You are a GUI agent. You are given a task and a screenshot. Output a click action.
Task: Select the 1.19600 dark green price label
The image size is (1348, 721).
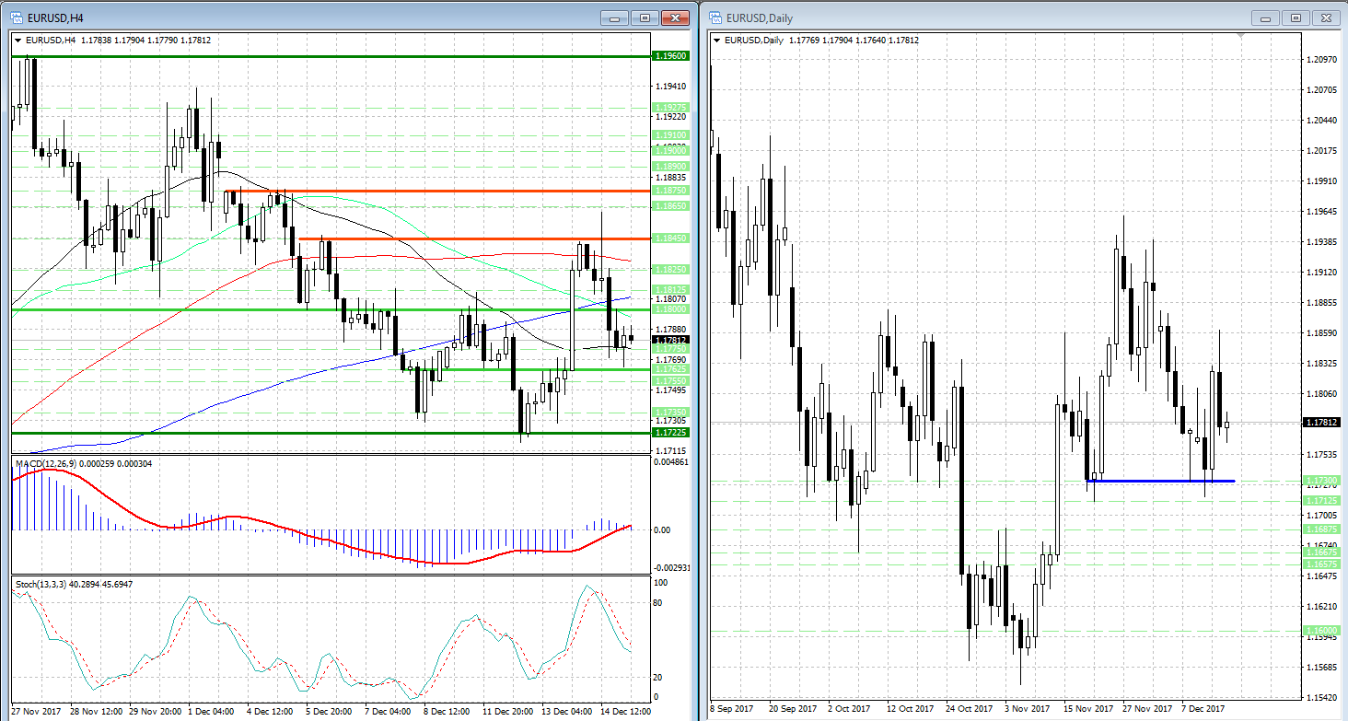[x=668, y=56]
